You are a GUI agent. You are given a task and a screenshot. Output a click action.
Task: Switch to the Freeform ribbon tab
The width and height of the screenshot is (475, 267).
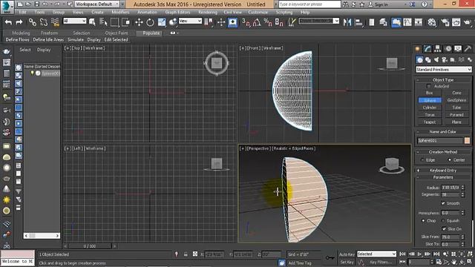[49, 33]
